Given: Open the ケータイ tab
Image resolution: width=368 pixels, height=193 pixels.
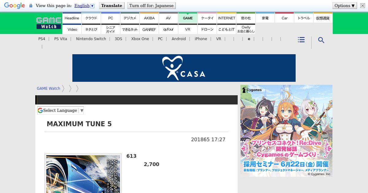Looking at the screenshot, I should [x=207, y=18].
